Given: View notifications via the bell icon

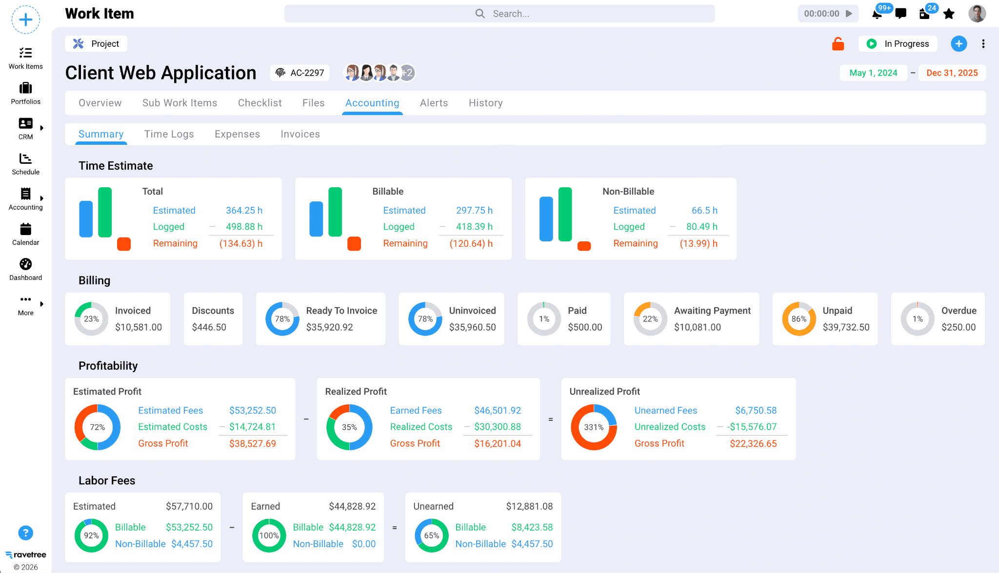Looking at the screenshot, I should pos(876,13).
